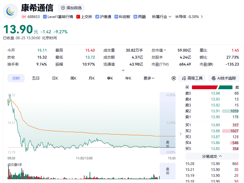Click the 盘后 area in price chart
The image size is (244, 183).
pos(168,123)
